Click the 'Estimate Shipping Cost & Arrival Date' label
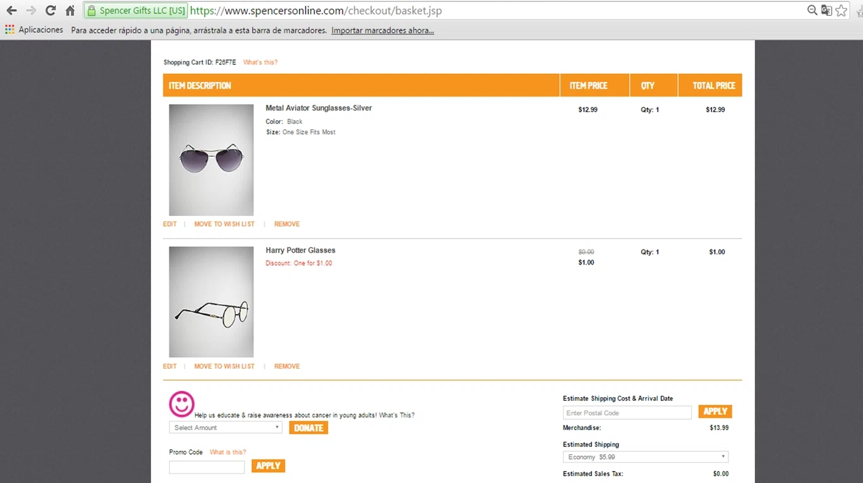The height and width of the screenshot is (483, 863). [x=618, y=398]
